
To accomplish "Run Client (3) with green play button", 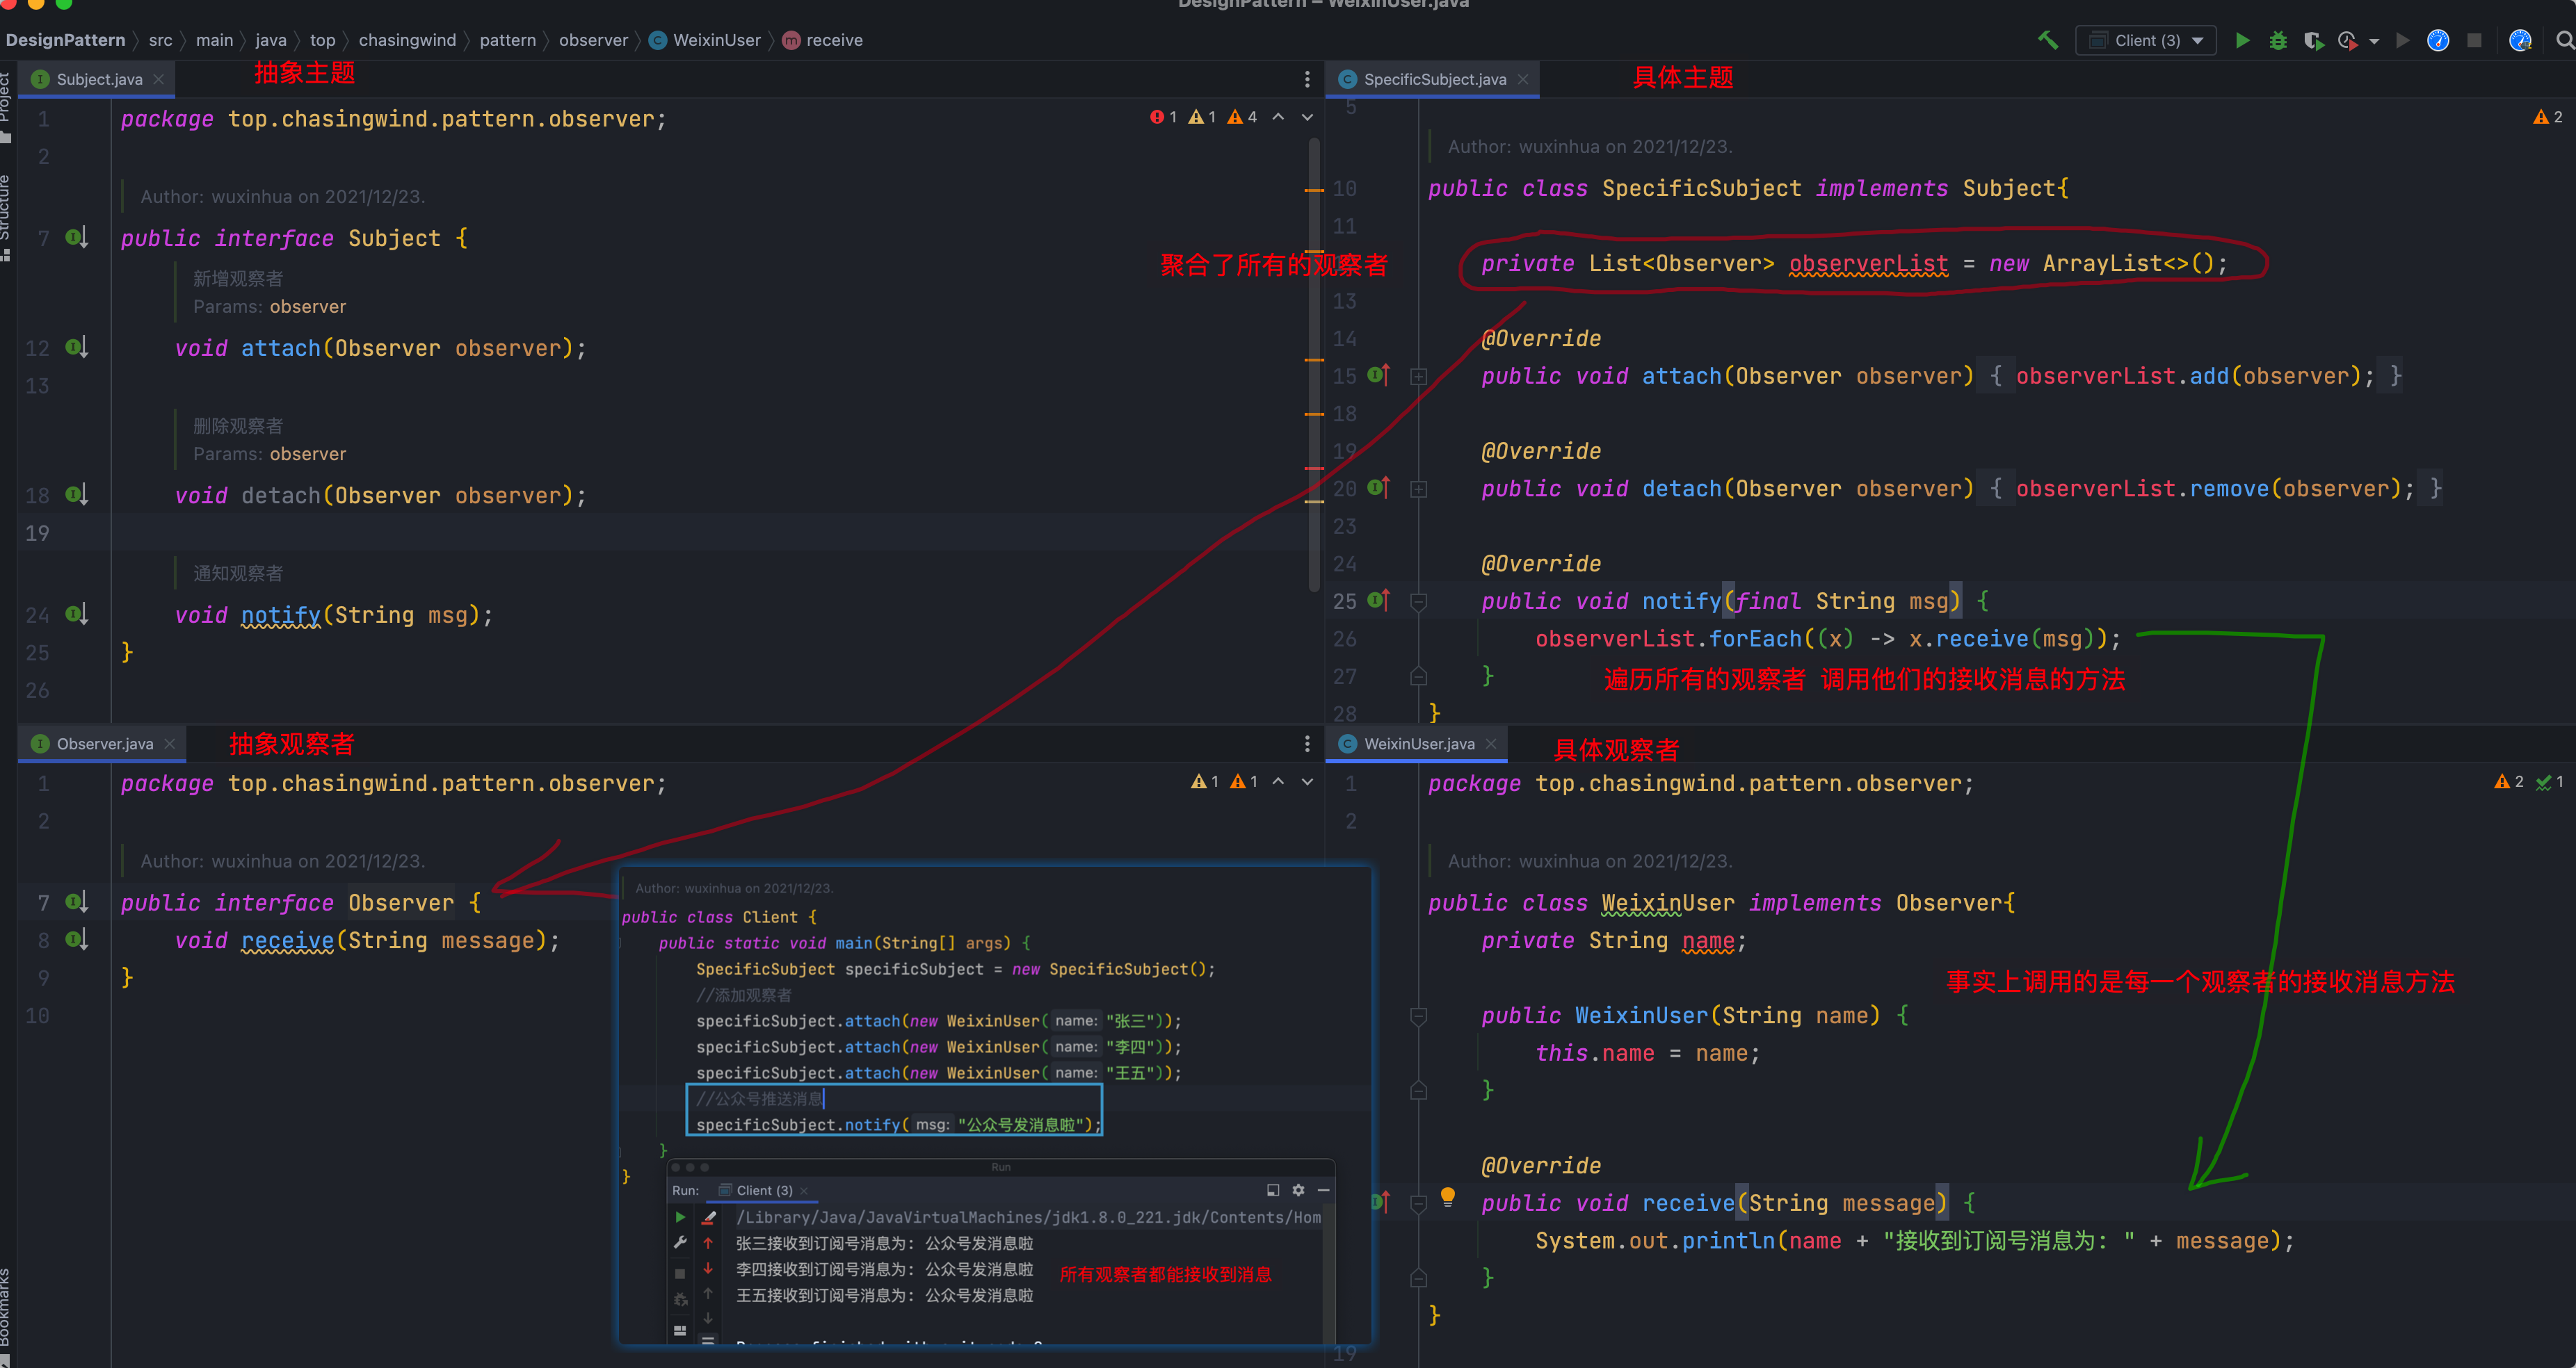I will [x=2243, y=40].
